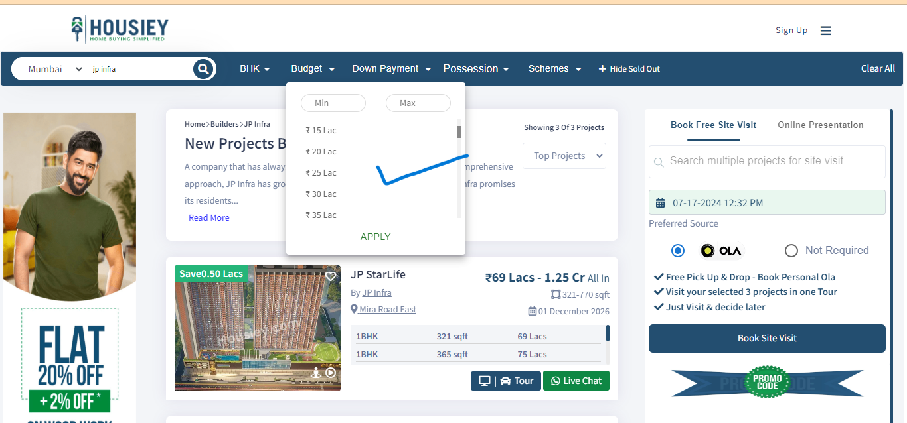
Task: Click the Housiey logo
Action: (x=120, y=29)
